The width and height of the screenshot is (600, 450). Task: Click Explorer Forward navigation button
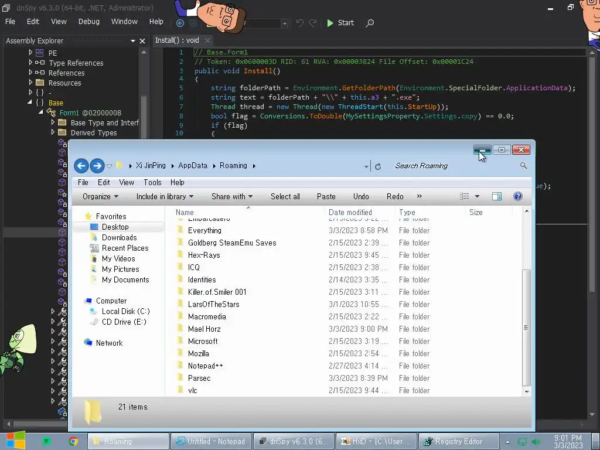pyautogui.click(x=97, y=166)
